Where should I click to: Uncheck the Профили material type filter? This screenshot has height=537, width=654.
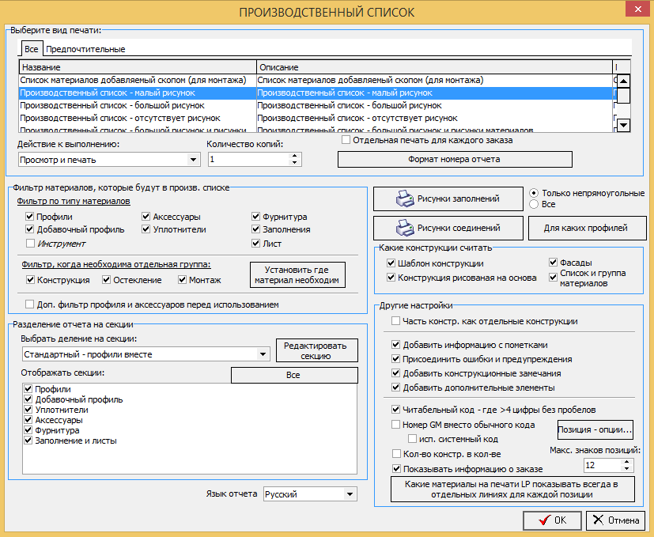pyautogui.click(x=29, y=217)
